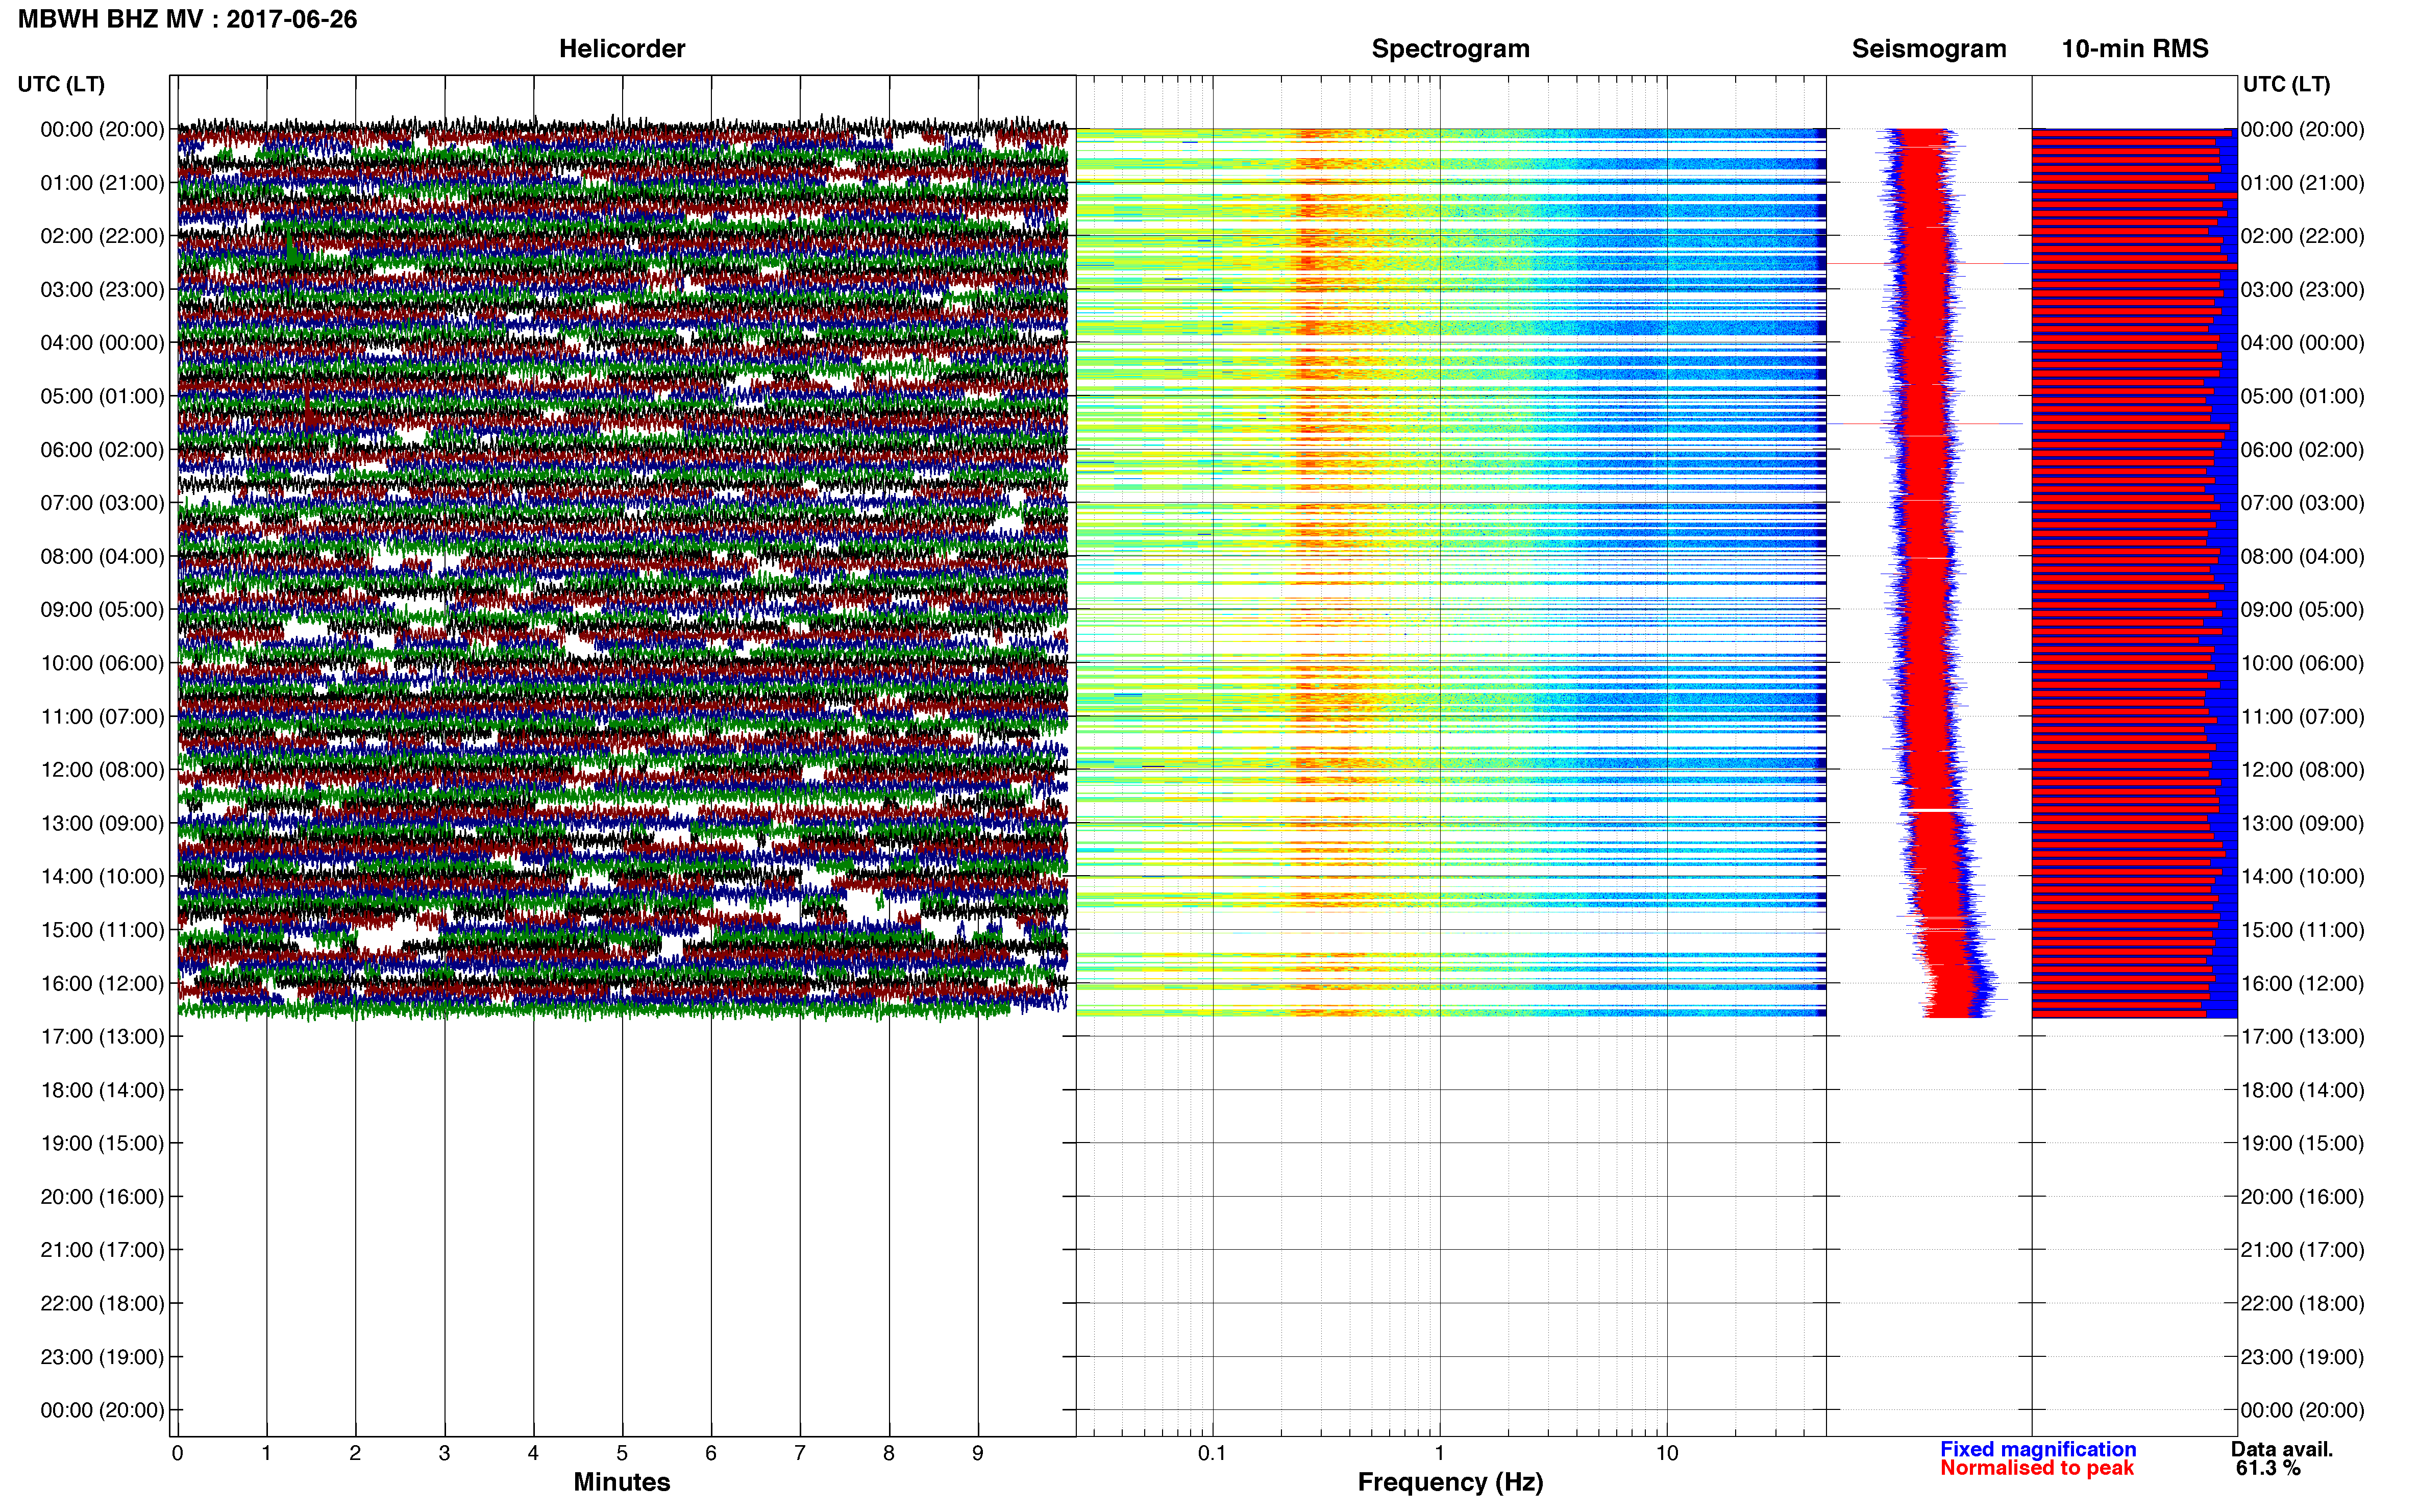The image size is (2419, 1512).
Task: Click the '0.1' tick on the Frequency axis
Action: coord(1212,1454)
